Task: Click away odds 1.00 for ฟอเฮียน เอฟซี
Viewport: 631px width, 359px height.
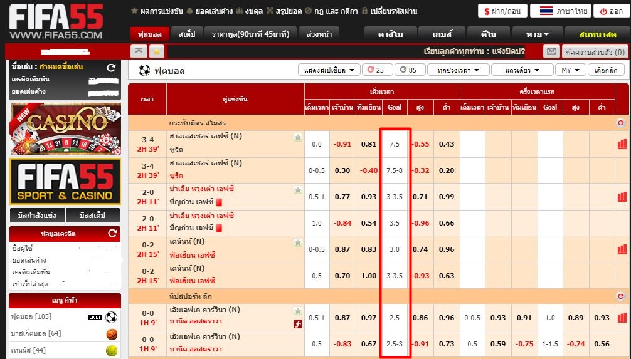Action: pyautogui.click(x=369, y=276)
